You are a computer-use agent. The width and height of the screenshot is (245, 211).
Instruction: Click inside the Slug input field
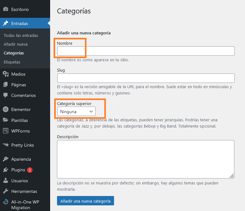(x=146, y=78)
